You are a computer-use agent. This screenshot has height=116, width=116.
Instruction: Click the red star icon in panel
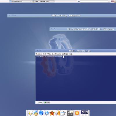[x=52, y=113]
